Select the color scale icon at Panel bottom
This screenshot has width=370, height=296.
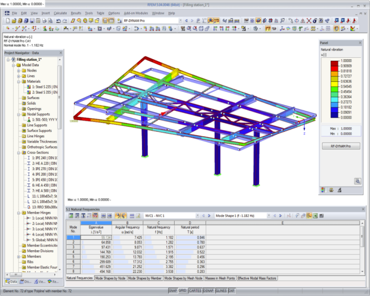323,189
